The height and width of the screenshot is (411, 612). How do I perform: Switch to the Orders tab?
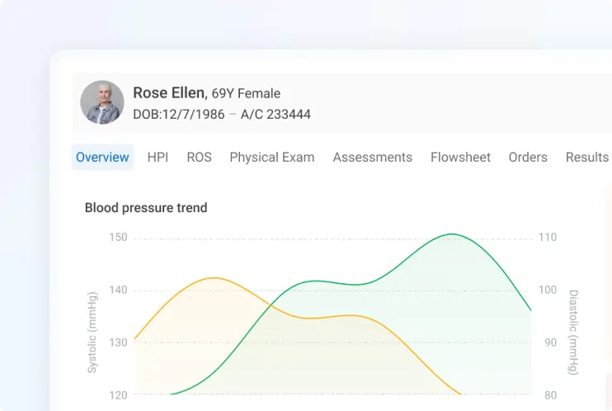point(528,157)
